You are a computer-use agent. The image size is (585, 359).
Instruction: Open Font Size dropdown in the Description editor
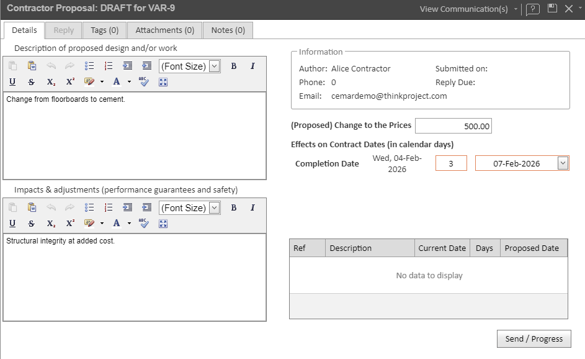point(214,66)
